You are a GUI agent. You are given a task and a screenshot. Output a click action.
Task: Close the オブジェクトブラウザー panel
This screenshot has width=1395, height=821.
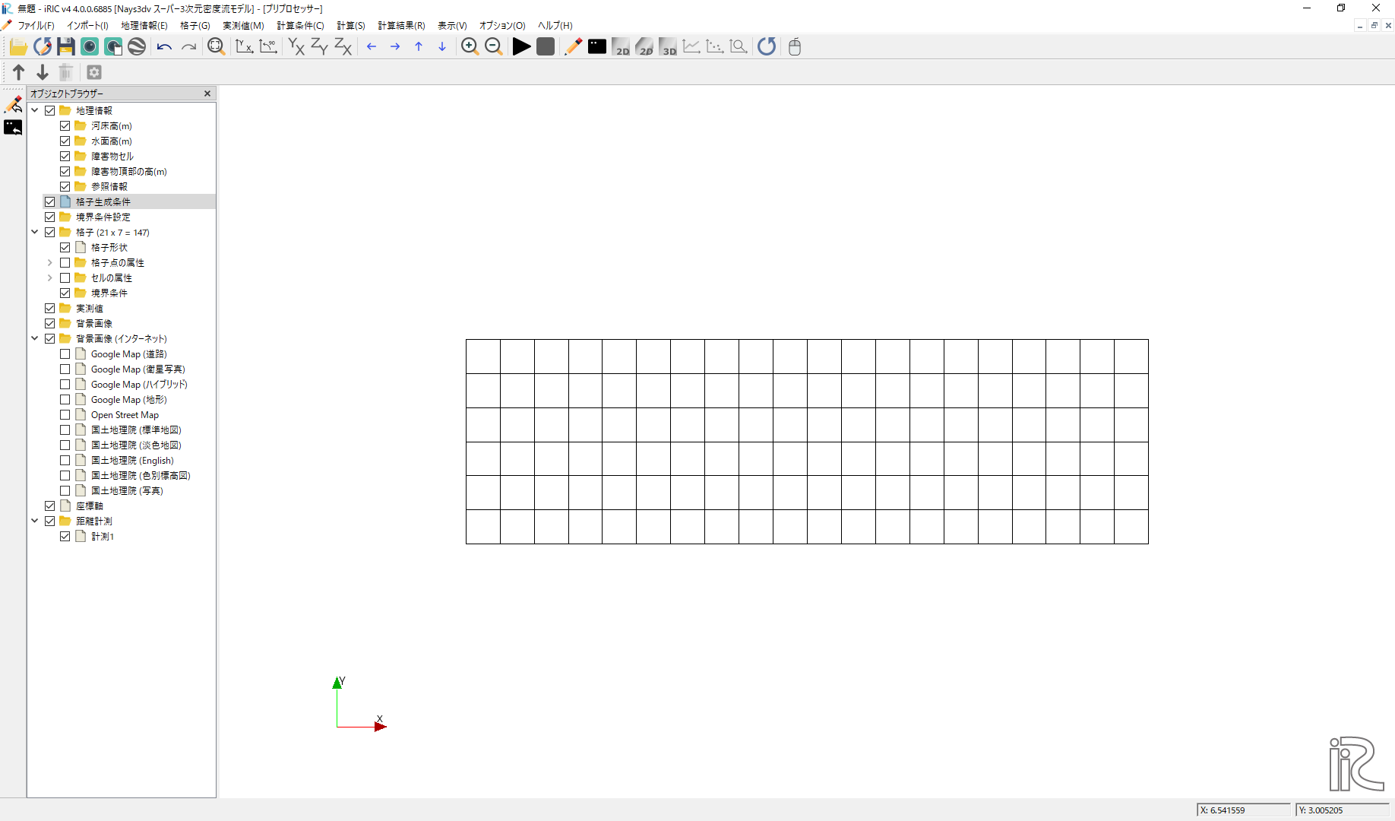pos(207,94)
